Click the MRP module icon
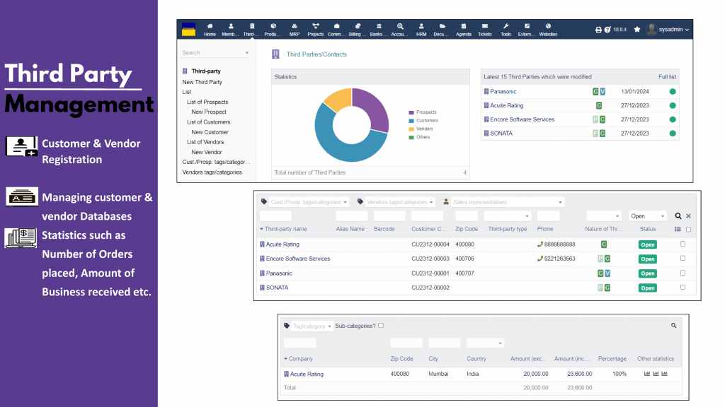Image resolution: width=725 pixels, height=407 pixels. [x=294, y=27]
